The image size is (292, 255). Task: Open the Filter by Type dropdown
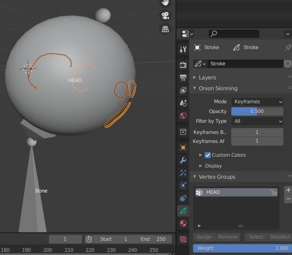coord(257,121)
